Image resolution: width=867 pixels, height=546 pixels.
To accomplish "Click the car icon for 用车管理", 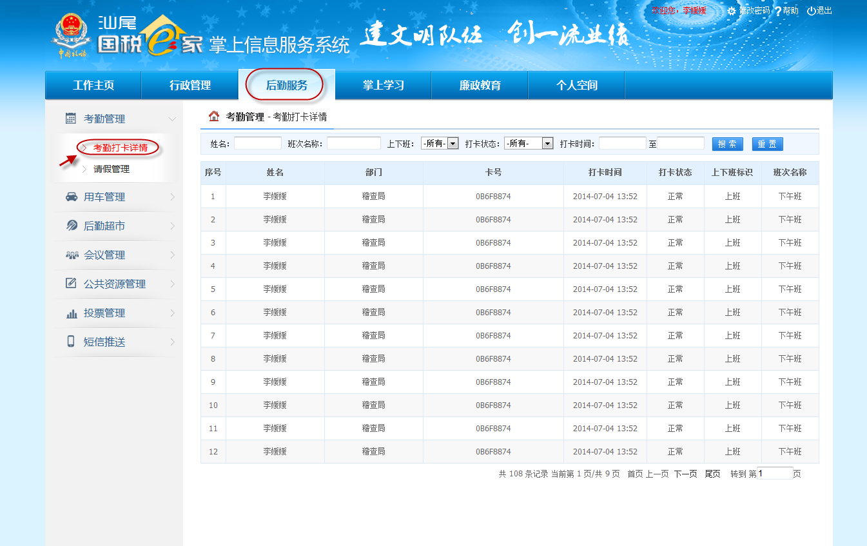I will point(72,197).
